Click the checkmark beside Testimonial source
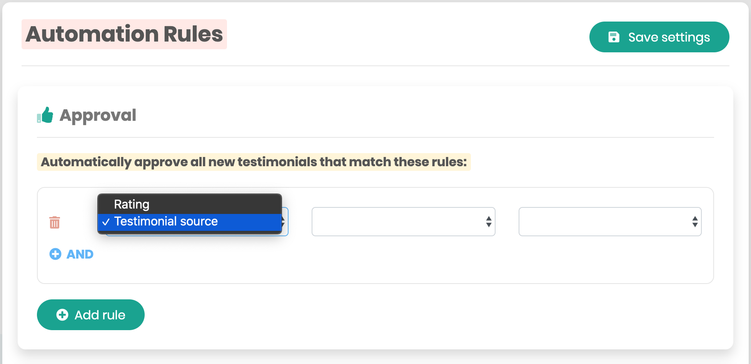The width and height of the screenshot is (751, 364). (x=106, y=222)
